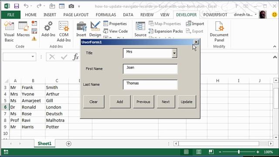279x157 pixels.
Task: Open the Document Panel
Action: pos(219,31)
